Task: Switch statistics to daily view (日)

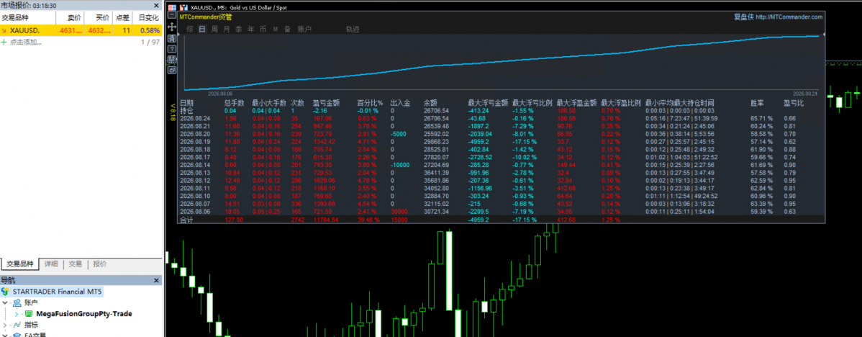Action: pos(201,29)
